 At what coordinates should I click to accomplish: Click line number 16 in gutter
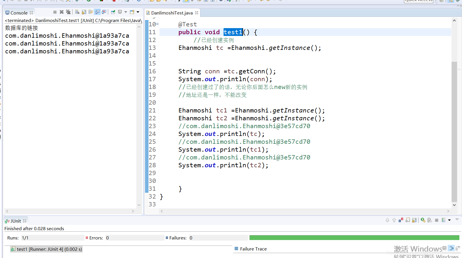pos(152,71)
